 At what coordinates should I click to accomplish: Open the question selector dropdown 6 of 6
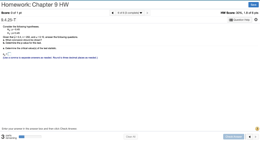tap(130, 13)
